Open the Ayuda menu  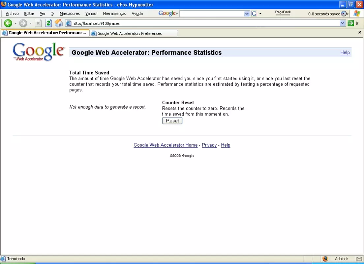(x=137, y=14)
